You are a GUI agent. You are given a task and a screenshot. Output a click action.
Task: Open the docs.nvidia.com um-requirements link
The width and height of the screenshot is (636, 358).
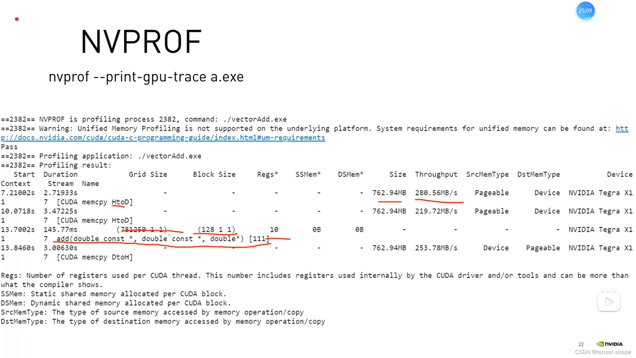click(163, 138)
